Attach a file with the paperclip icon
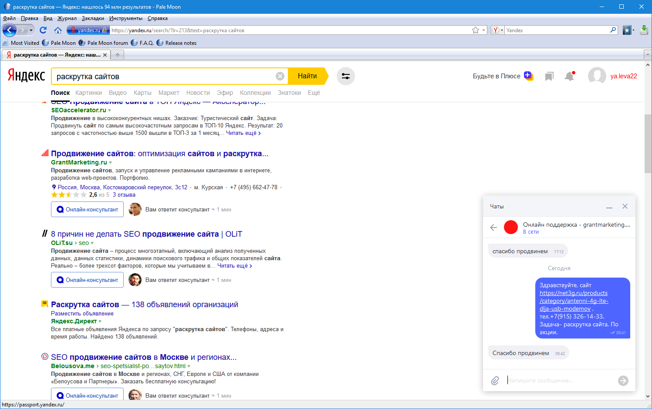Screen dimensions: 652x409 (495, 381)
